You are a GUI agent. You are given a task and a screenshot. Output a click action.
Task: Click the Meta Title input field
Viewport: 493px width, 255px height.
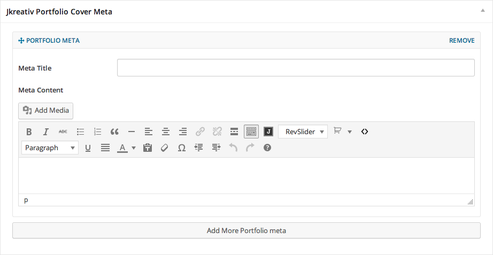[x=296, y=67]
